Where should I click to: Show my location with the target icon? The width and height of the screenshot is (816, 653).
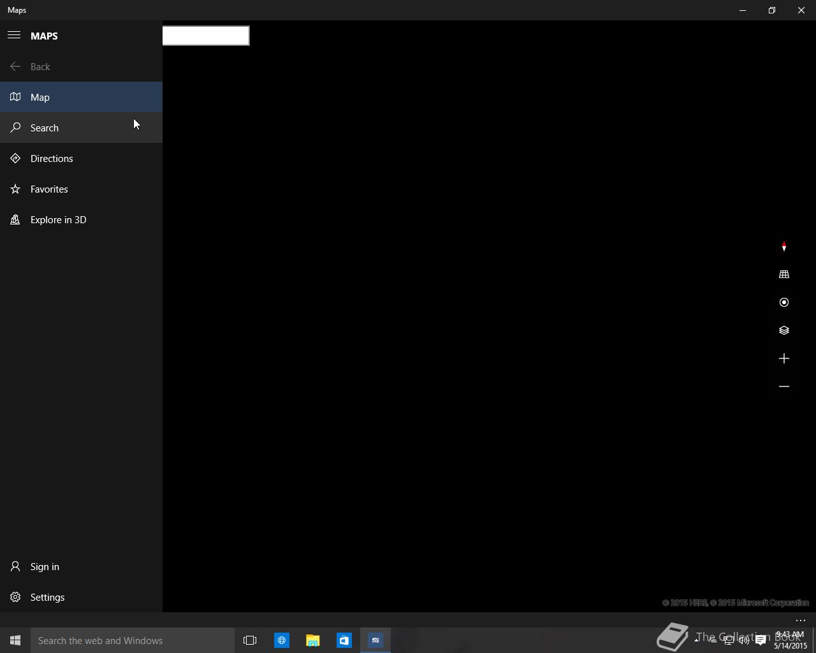[784, 302]
